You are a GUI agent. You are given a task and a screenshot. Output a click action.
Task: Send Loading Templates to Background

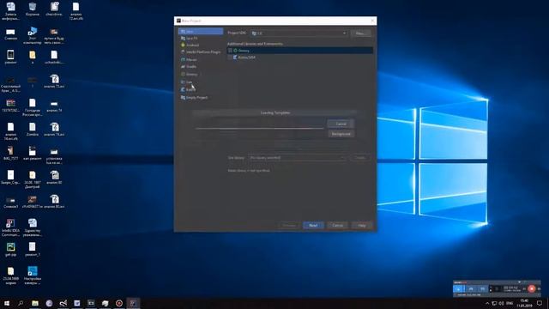(x=341, y=134)
